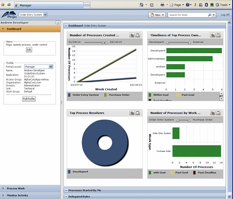The image size is (233, 199).
Task: Click the Bluetooth toolbar icon
Action: click(x=206, y=5)
